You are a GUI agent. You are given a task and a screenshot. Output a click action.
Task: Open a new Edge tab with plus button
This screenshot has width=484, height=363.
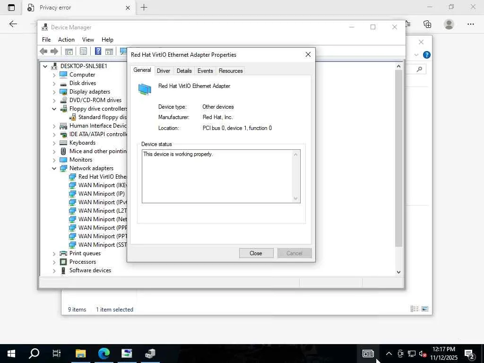pos(144,8)
